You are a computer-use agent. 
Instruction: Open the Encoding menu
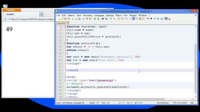pos(87,15)
